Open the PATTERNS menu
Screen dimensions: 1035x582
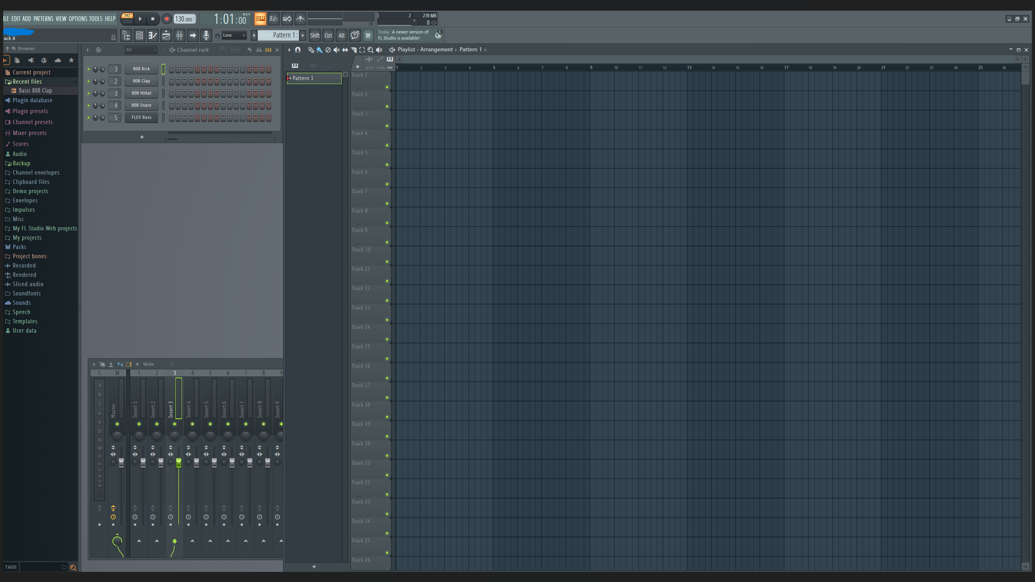[x=43, y=19]
